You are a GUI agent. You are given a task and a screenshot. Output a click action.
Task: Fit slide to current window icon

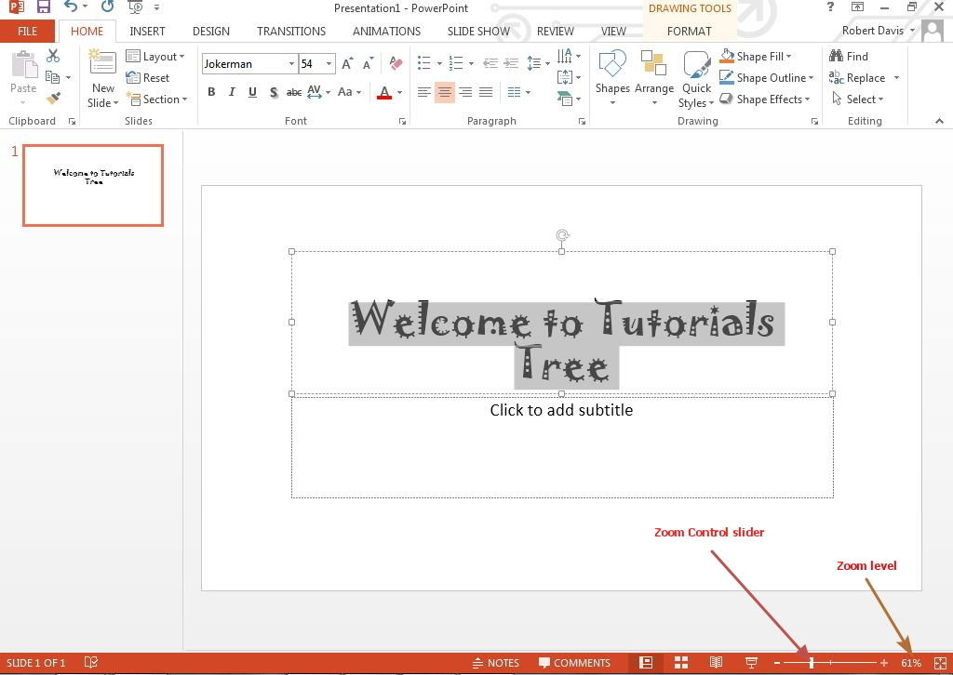pyautogui.click(x=940, y=663)
